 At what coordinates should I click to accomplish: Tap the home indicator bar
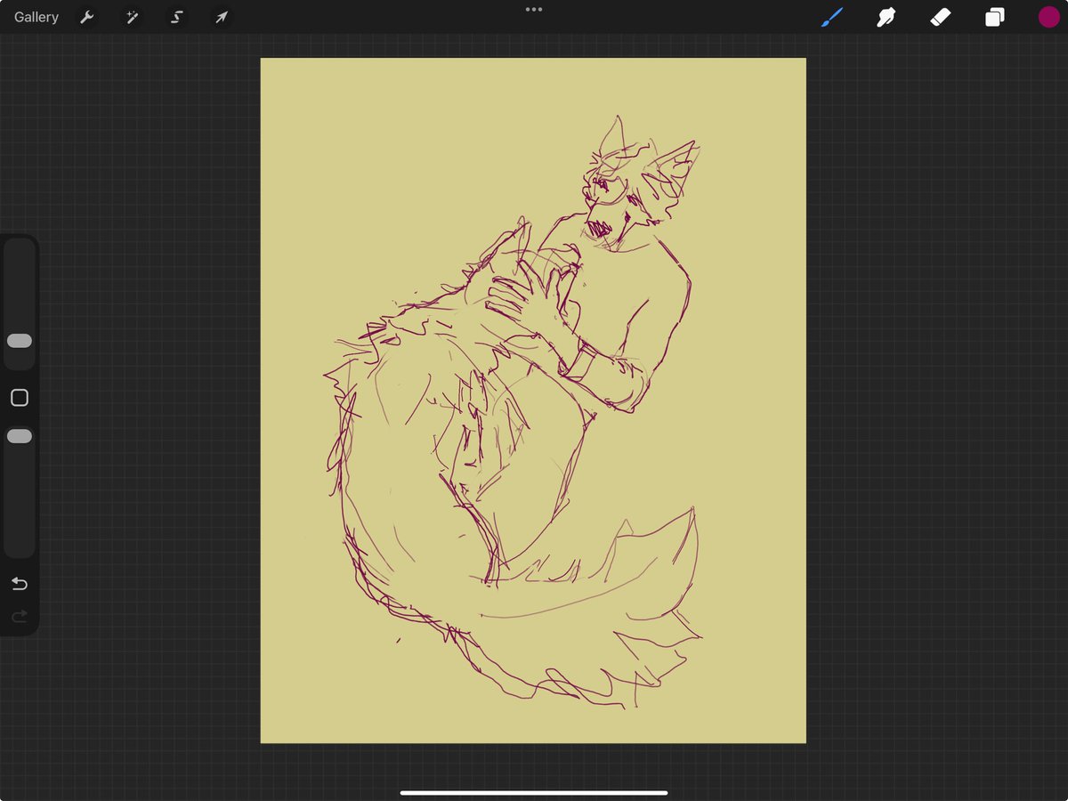pyautogui.click(x=534, y=792)
